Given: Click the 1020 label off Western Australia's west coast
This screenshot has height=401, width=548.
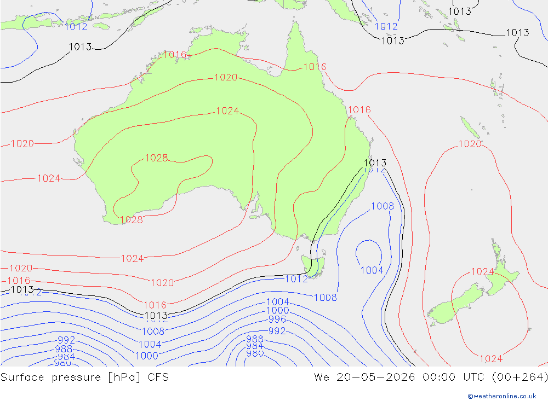Looking at the screenshot, I should point(22,143).
